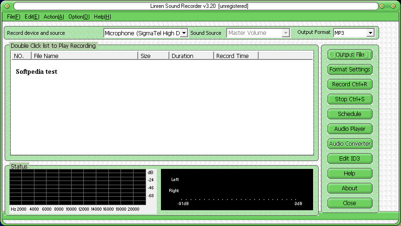Screen dimensions: 401x226
Task: Click the 'Left' channel label
Action: click(x=175, y=180)
